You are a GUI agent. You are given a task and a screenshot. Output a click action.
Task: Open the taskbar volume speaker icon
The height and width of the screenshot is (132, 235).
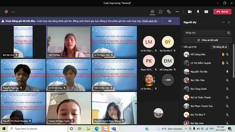point(202,129)
